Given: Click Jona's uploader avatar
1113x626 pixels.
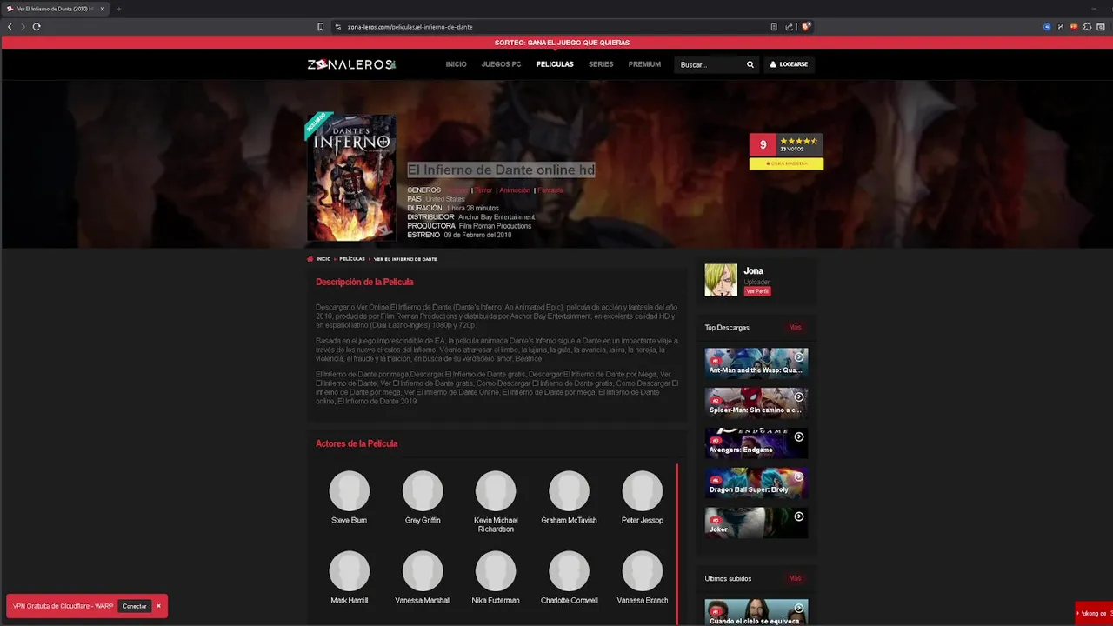Looking at the screenshot, I should pyautogui.click(x=721, y=280).
